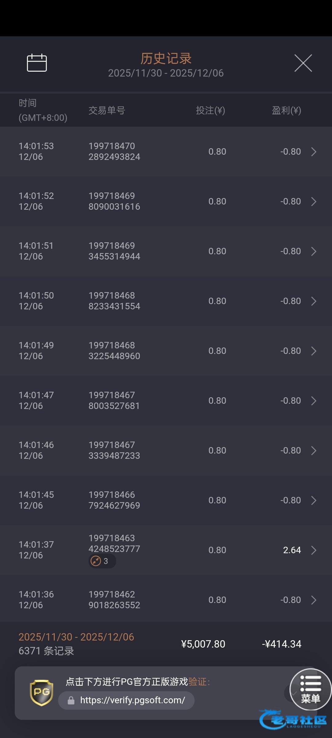Open the calendar date picker icon
The image size is (332, 738).
(37, 63)
